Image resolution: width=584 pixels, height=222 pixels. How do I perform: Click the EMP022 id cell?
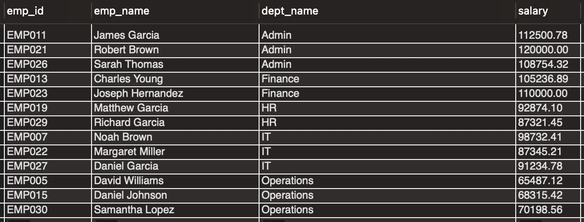pos(27,152)
